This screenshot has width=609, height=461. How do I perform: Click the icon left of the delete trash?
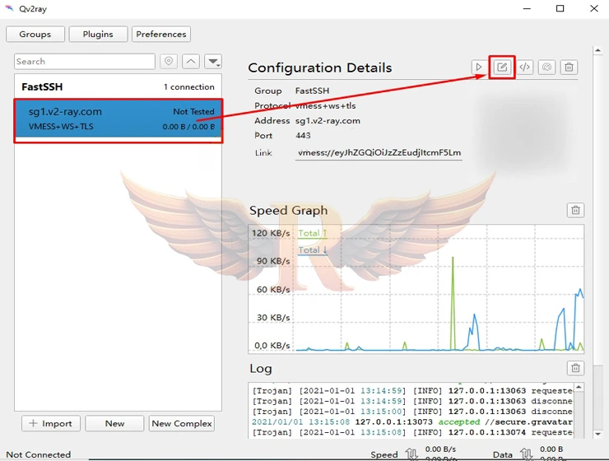click(546, 68)
